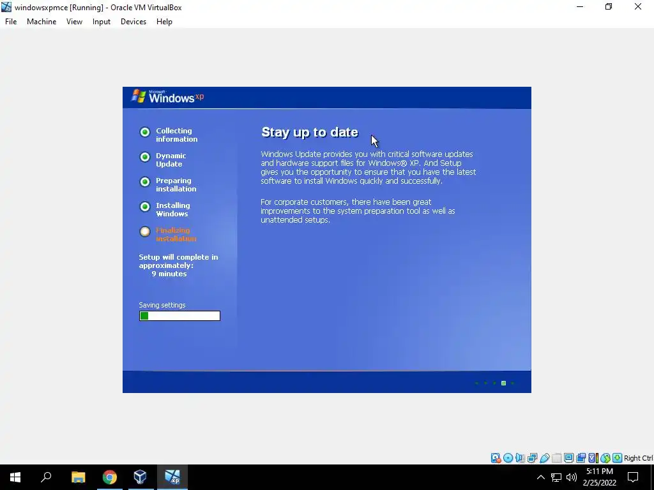Image resolution: width=654 pixels, height=490 pixels.
Task: Minimize the VirtualBox window
Action: coord(580,7)
